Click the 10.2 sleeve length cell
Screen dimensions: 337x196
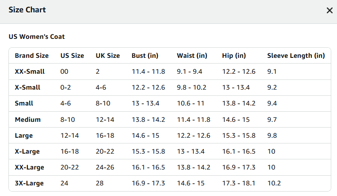pyautogui.click(x=274, y=183)
